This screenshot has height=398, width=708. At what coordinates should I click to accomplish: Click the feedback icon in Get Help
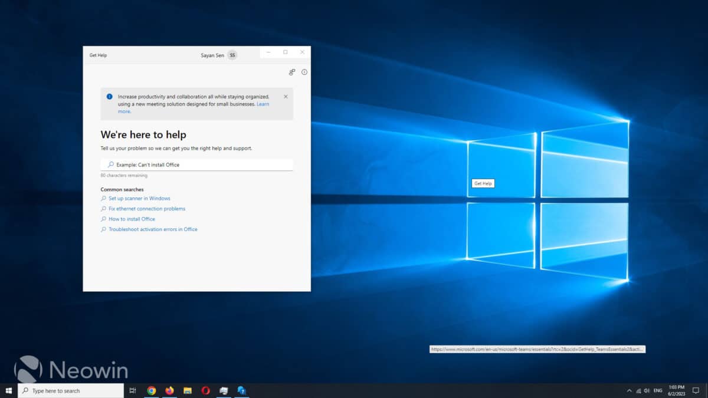pos(291,72)
